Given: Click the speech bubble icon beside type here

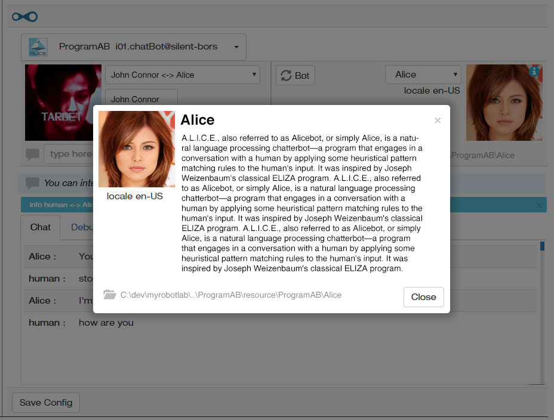Looking at the screenshot, I should pos(32,155).
